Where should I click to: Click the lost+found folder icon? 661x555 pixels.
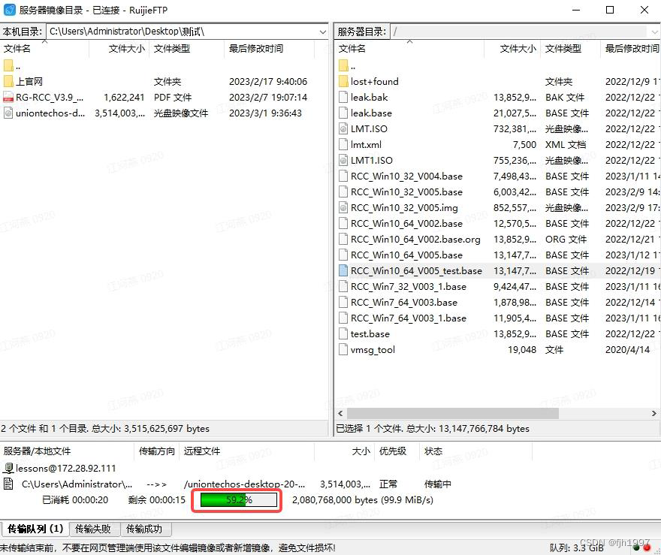[343, 81]
